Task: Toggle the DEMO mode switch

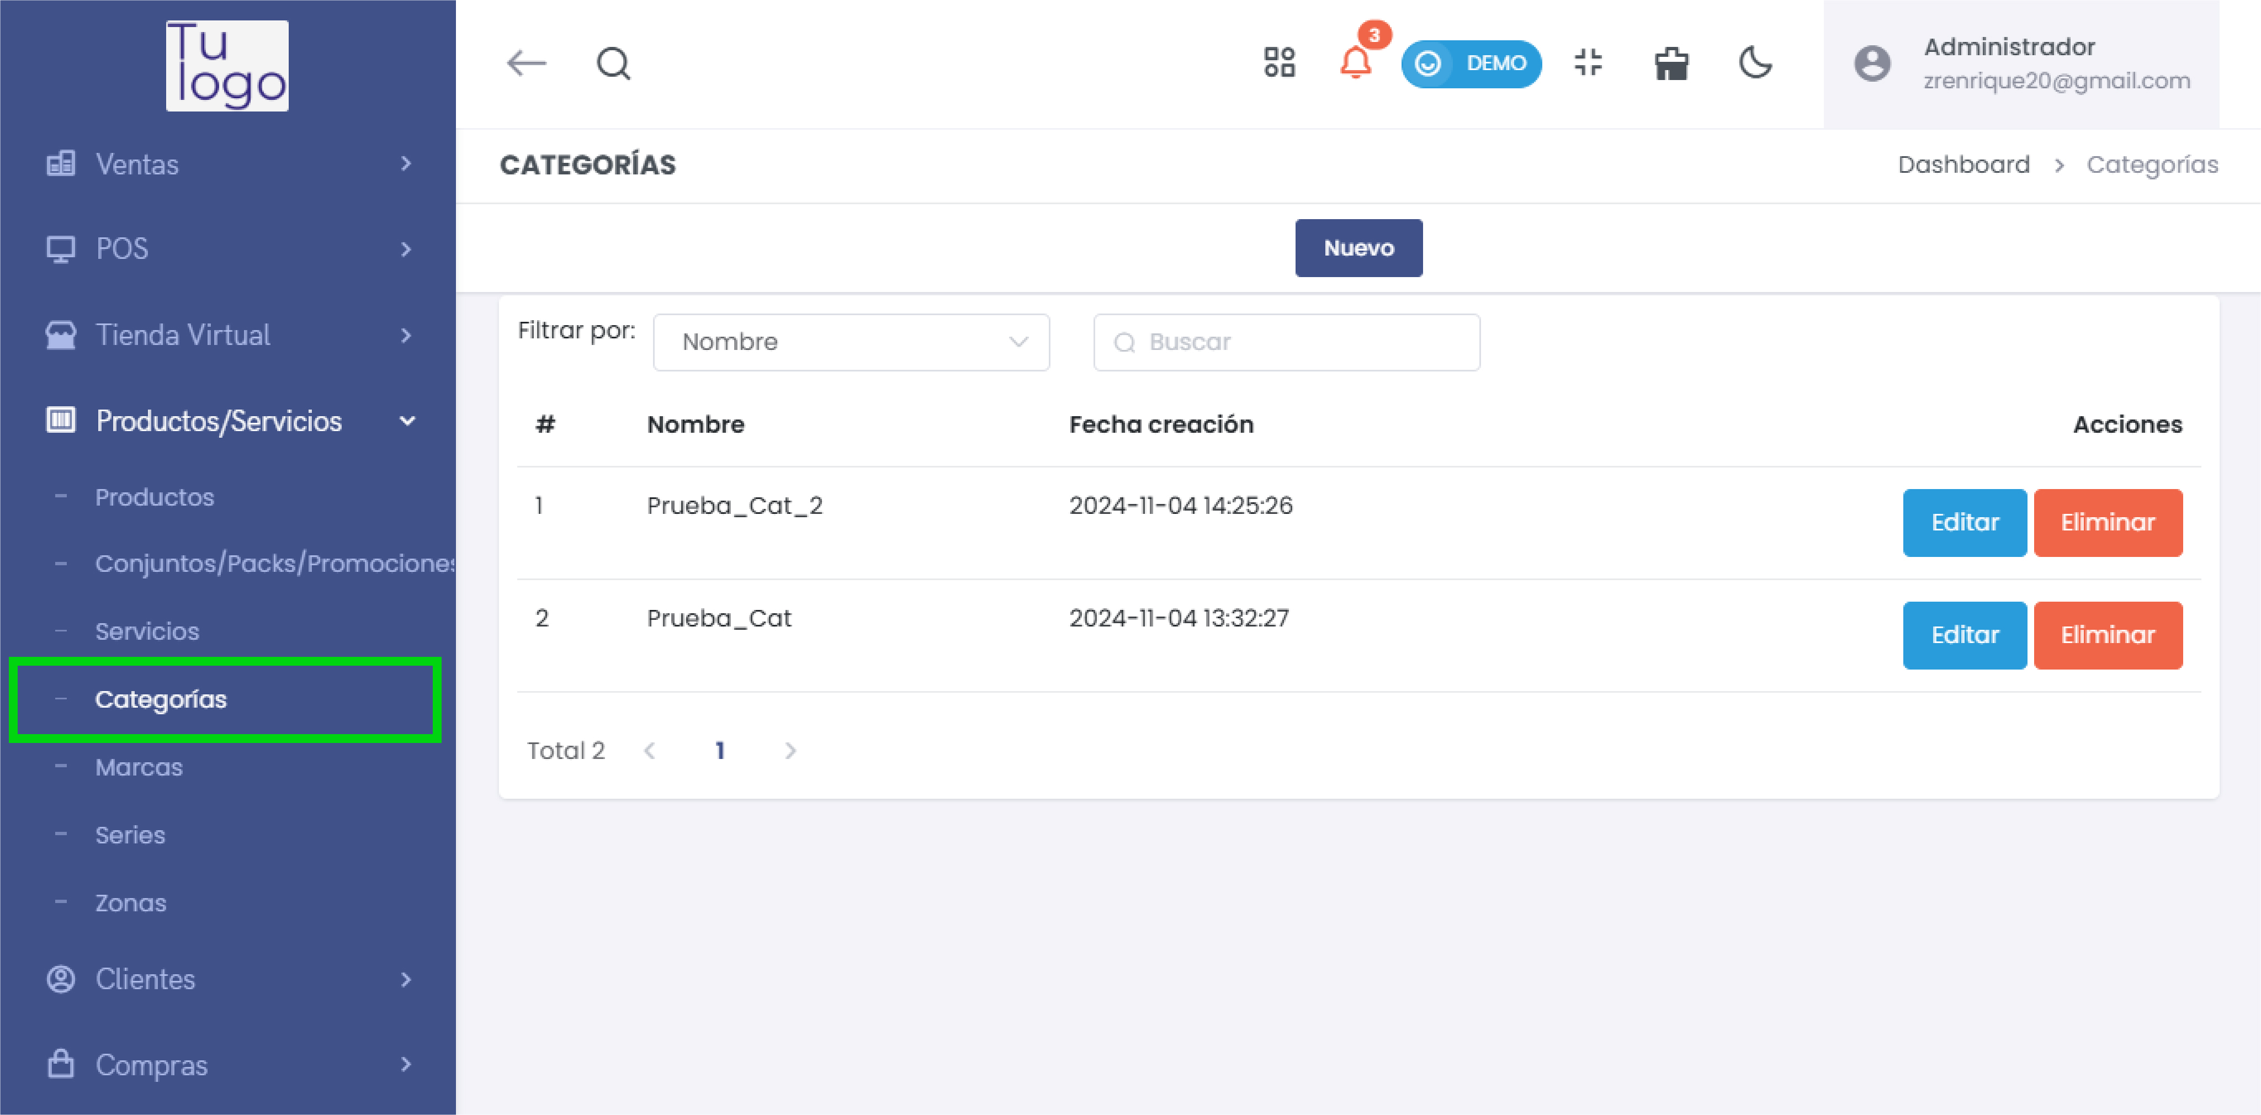Action: coord(1471,63)
